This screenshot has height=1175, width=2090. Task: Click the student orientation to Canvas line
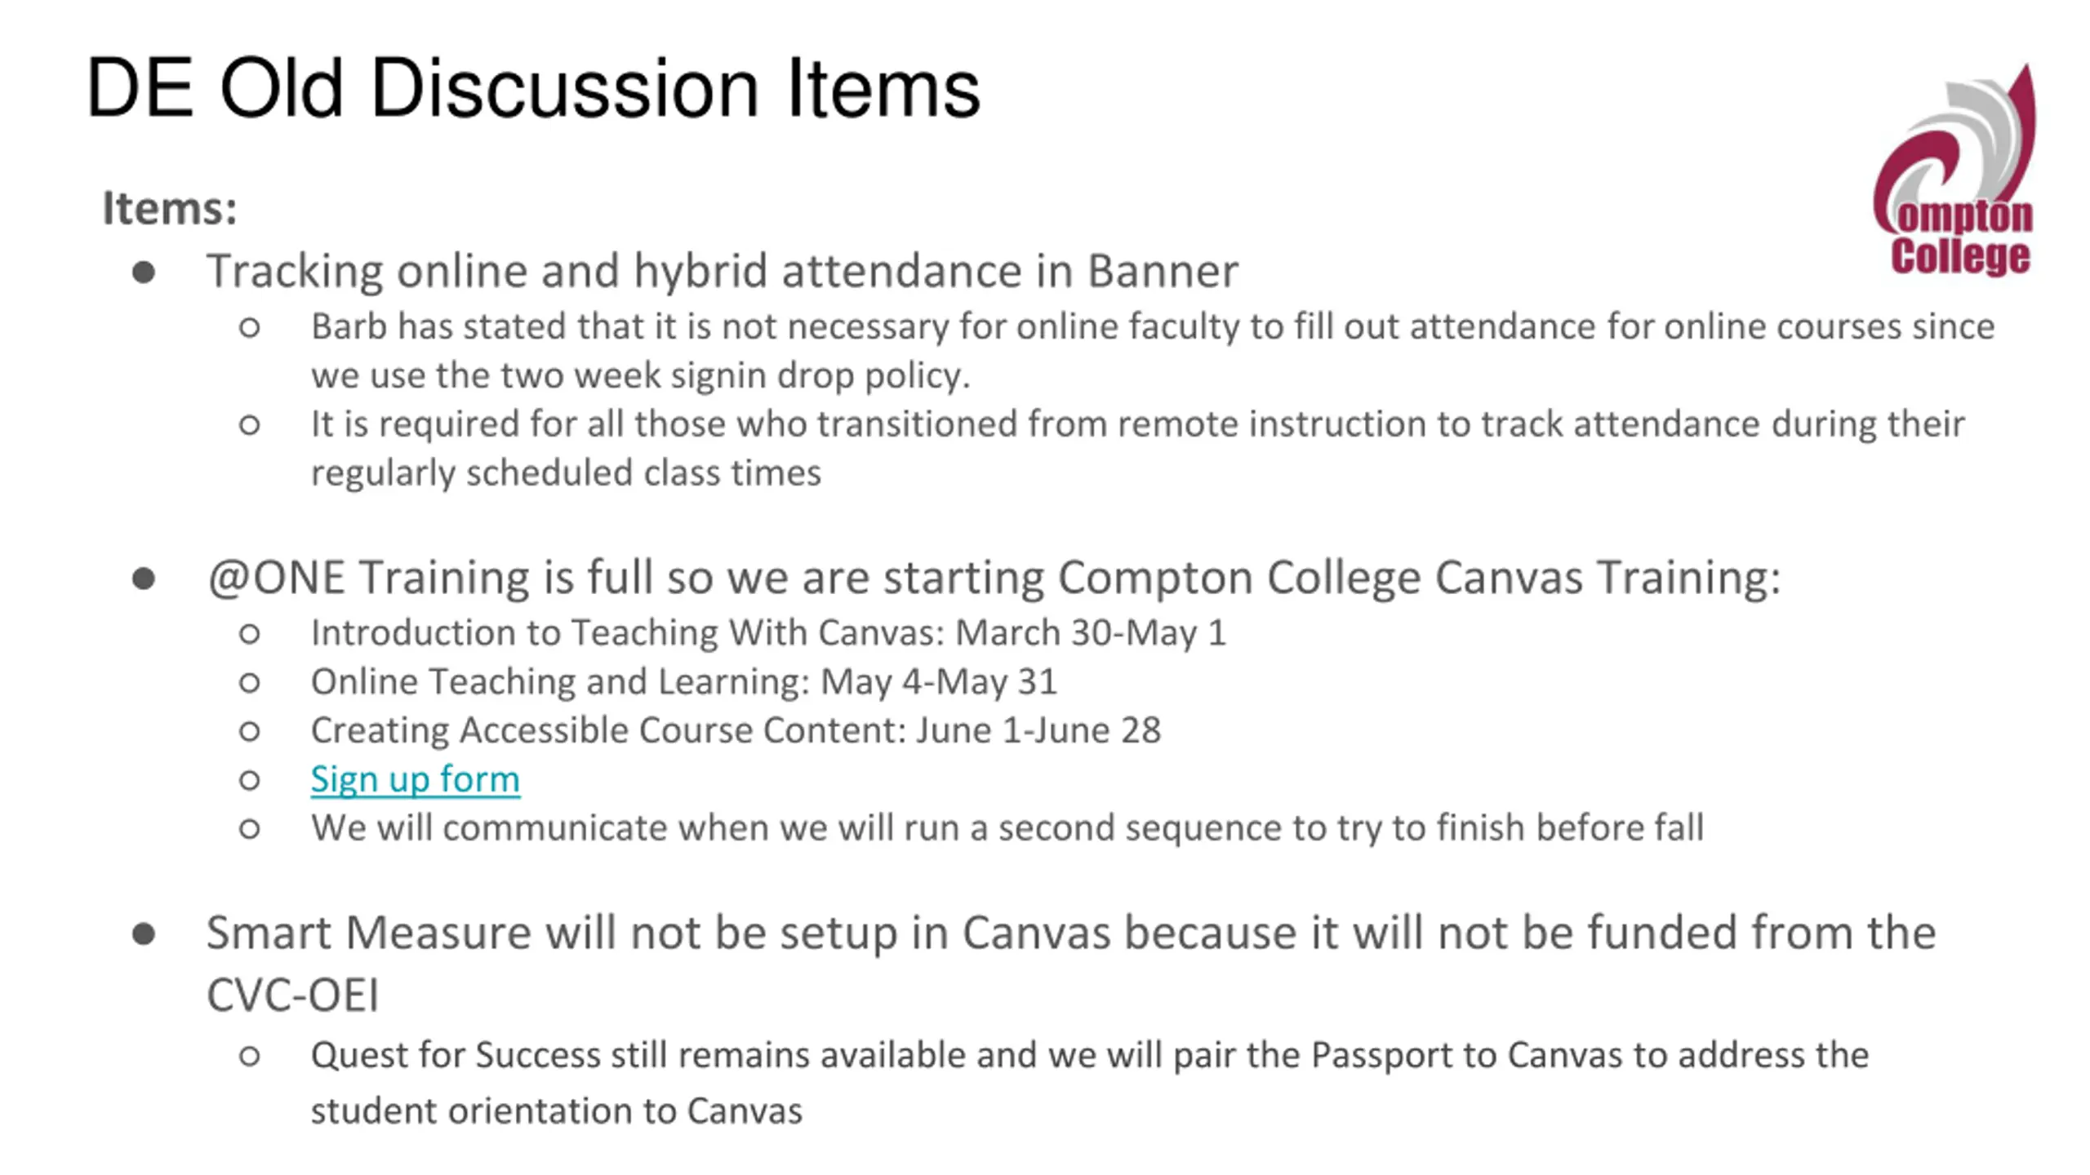pos(556,1111)
